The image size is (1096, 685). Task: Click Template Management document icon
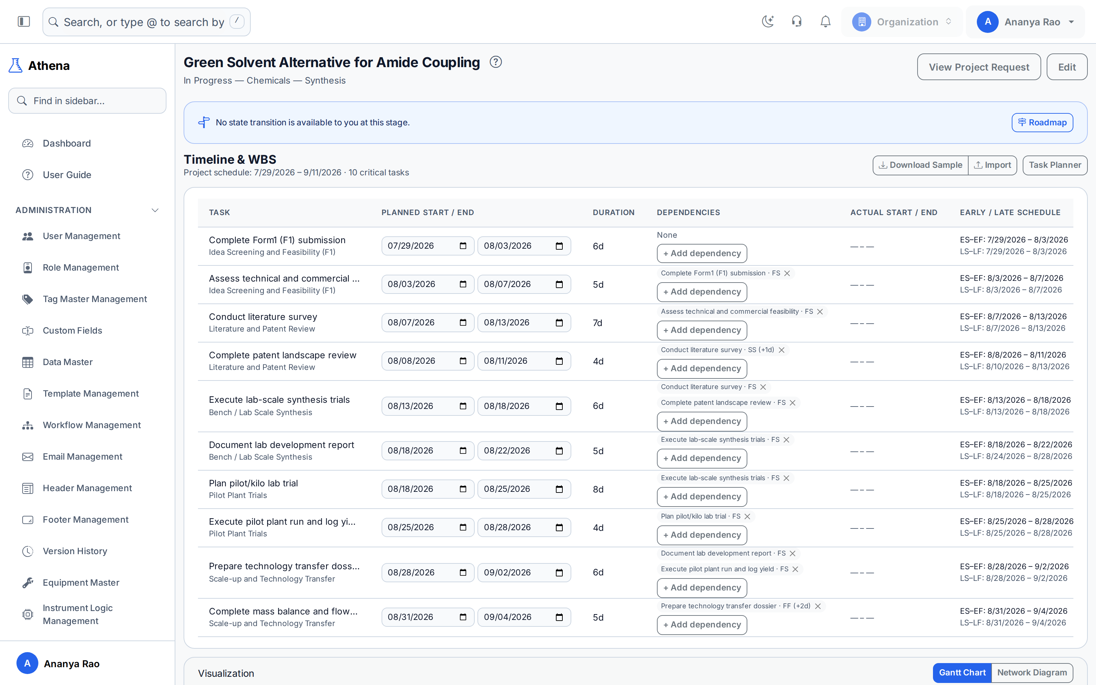[x=28, y=394]
